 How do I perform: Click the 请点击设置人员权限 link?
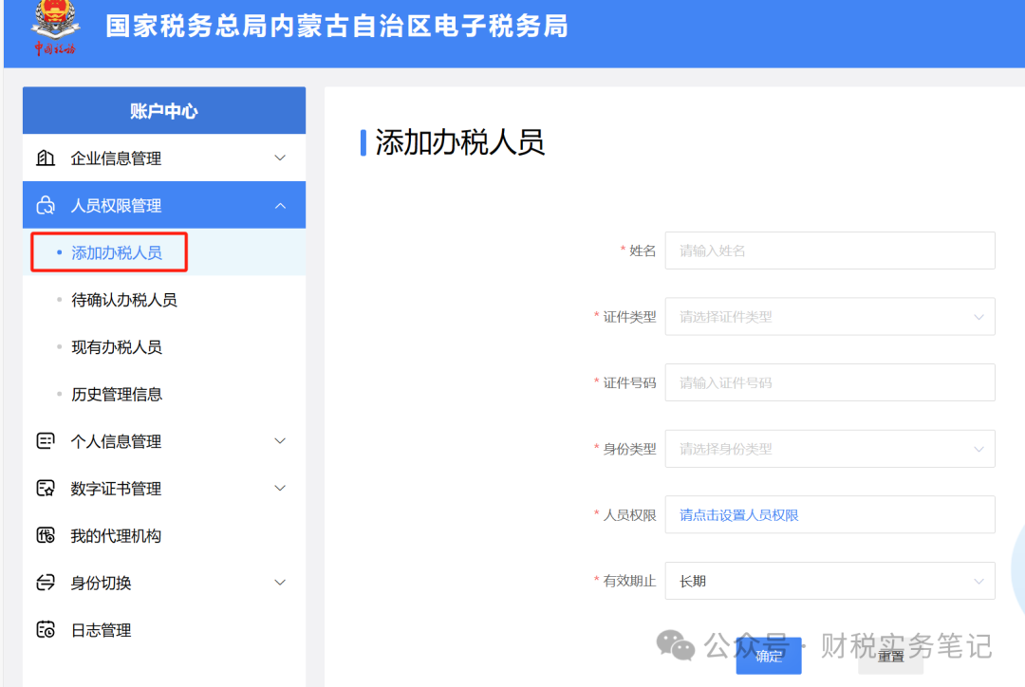[738, 515]
